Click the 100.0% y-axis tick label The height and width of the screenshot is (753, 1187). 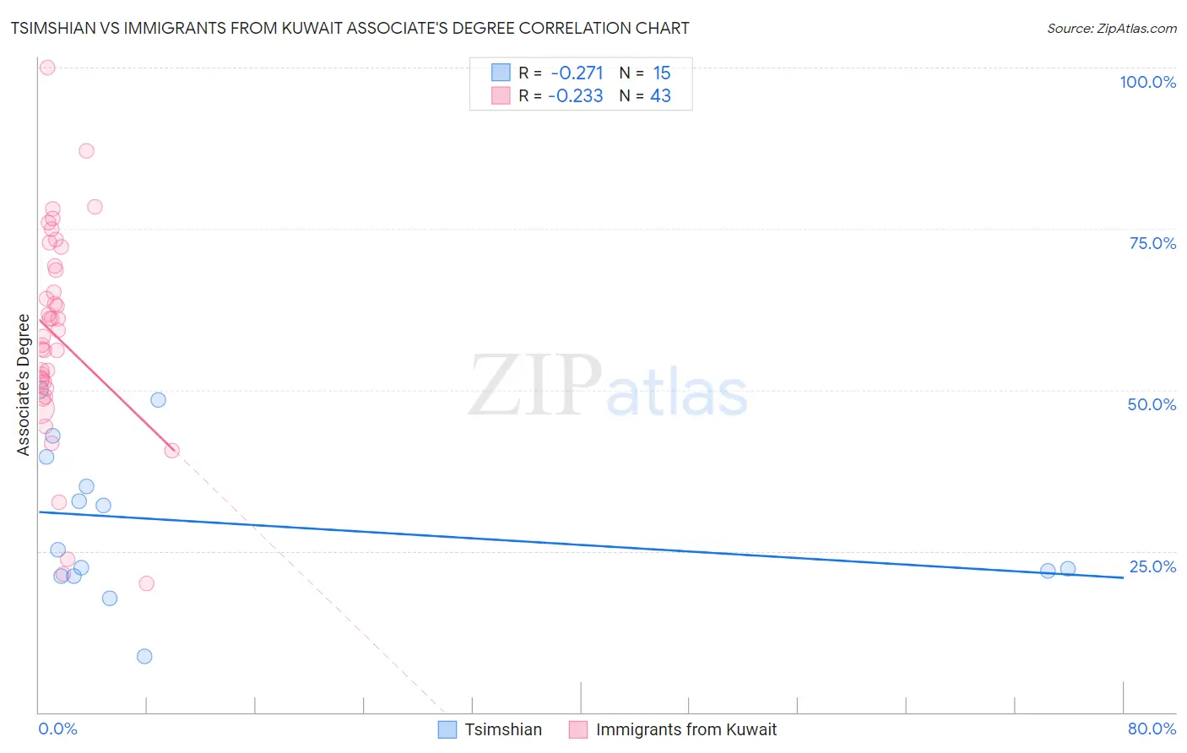pos(1147,82)
